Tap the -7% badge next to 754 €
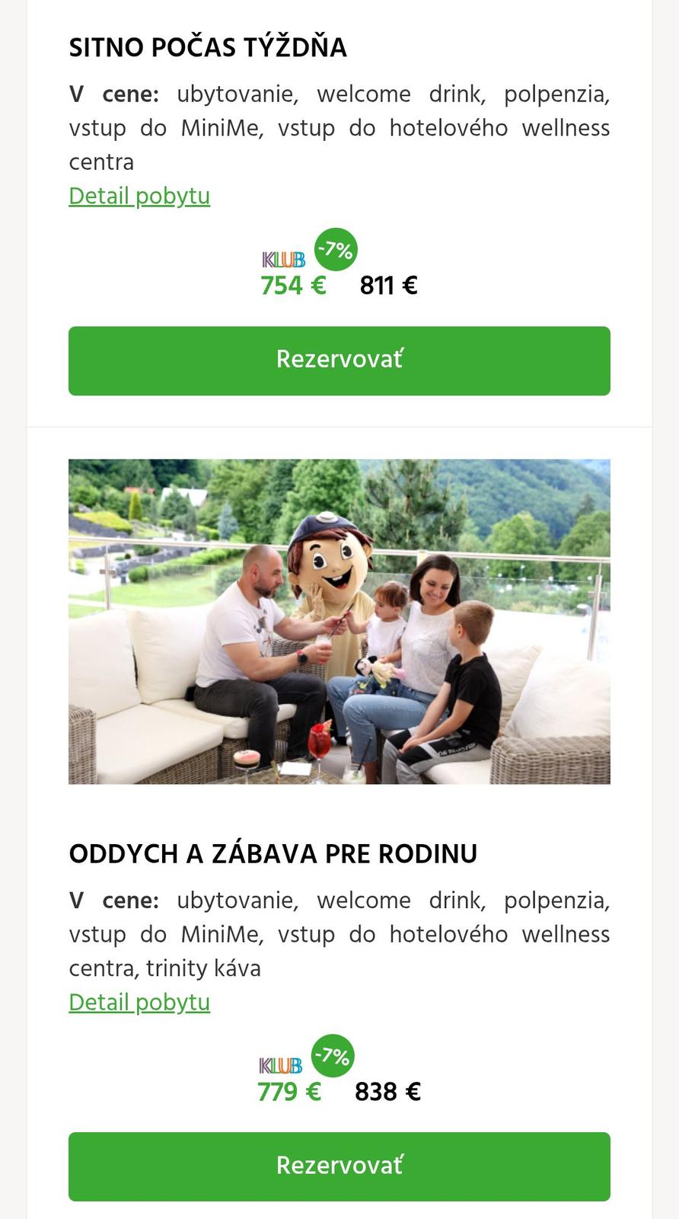The width and height of the screenshot is (679, 1219). click(336, 249)
